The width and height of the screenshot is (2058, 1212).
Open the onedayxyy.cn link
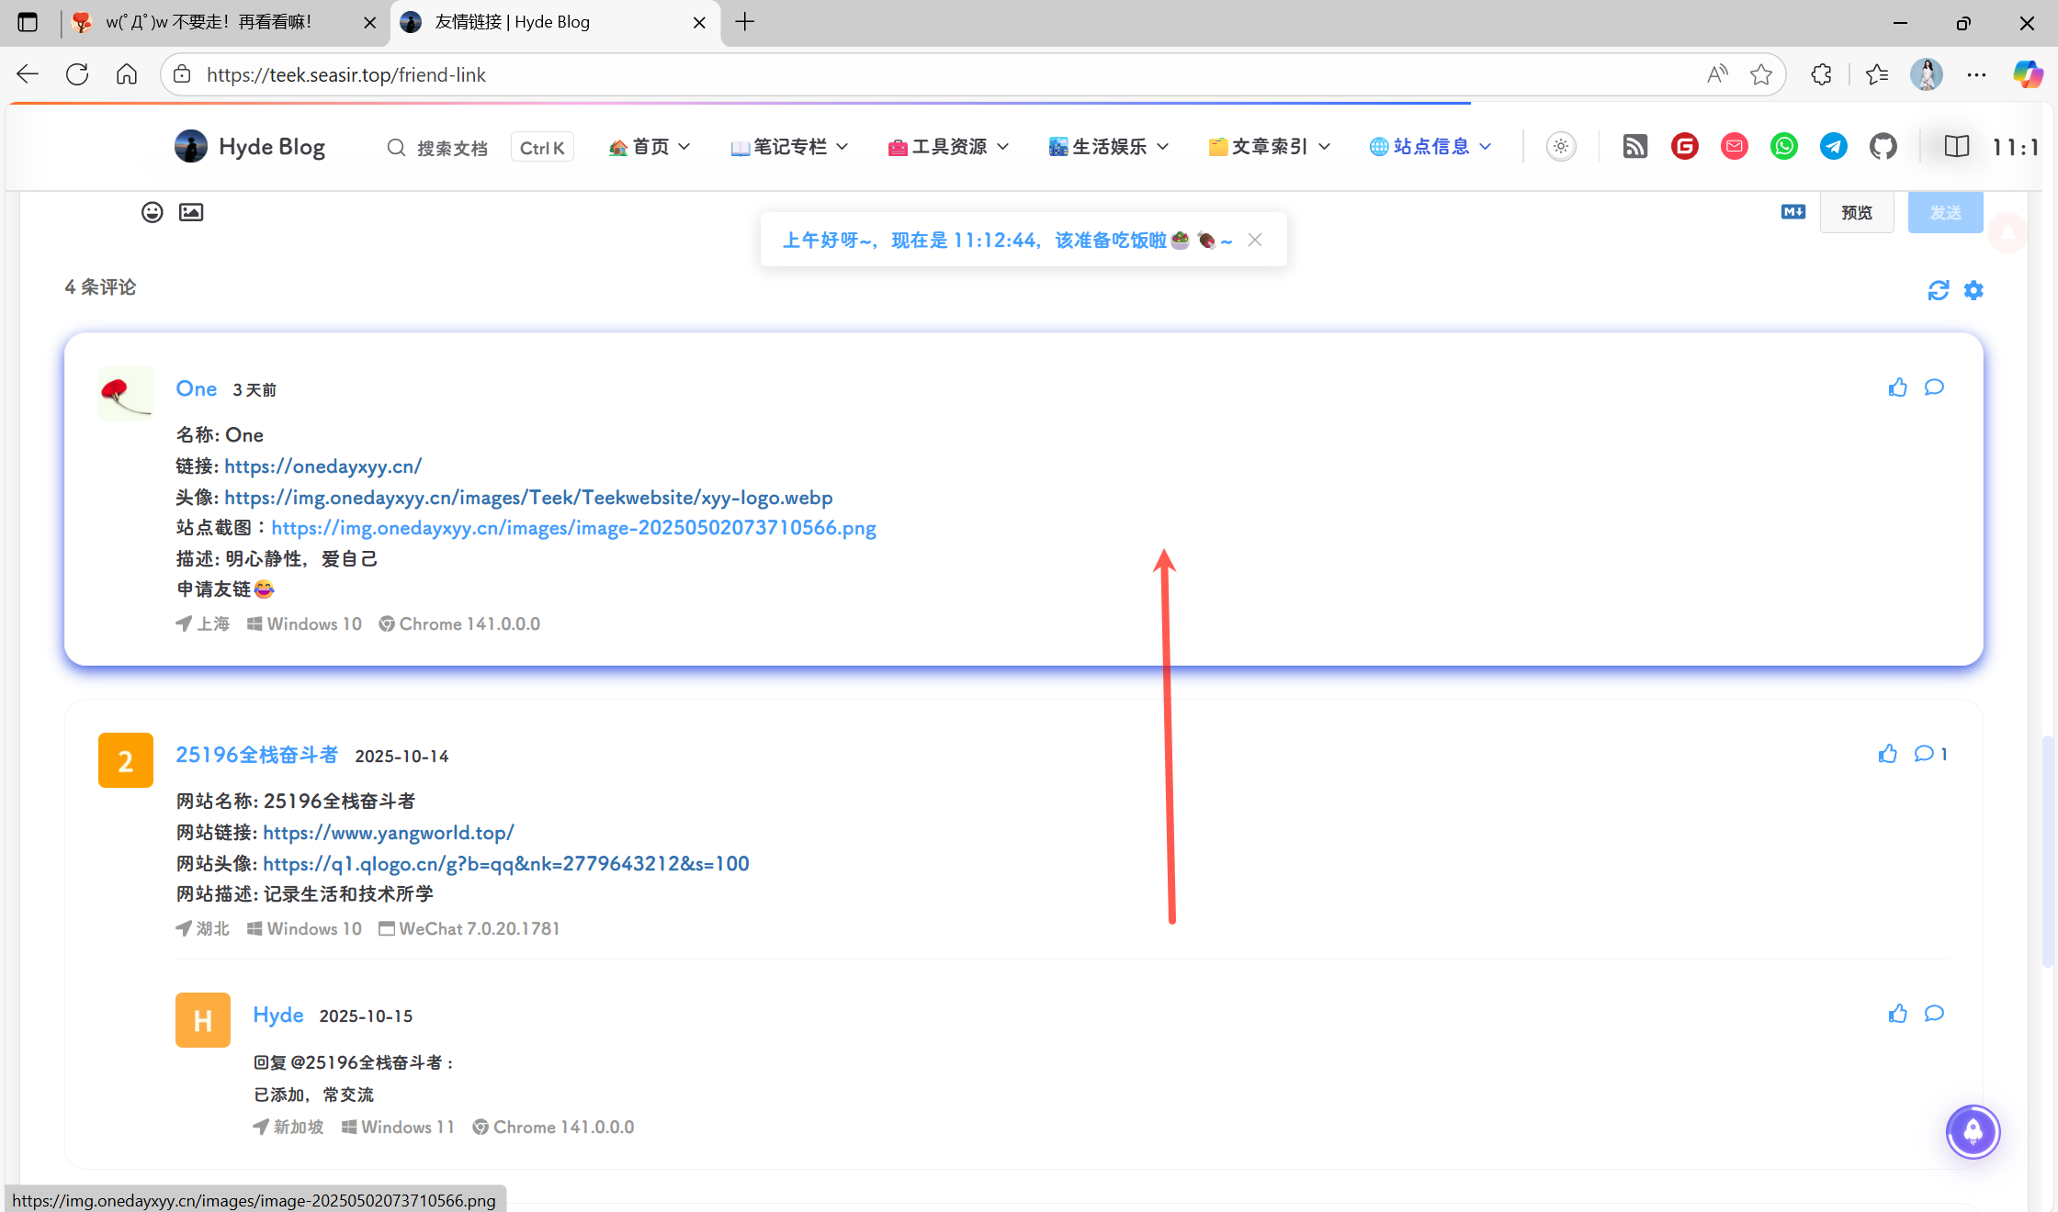click(x=322, y=466)
